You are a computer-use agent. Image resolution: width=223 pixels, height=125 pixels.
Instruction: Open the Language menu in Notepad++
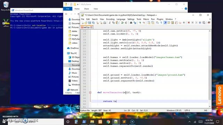tap(121, 19)
